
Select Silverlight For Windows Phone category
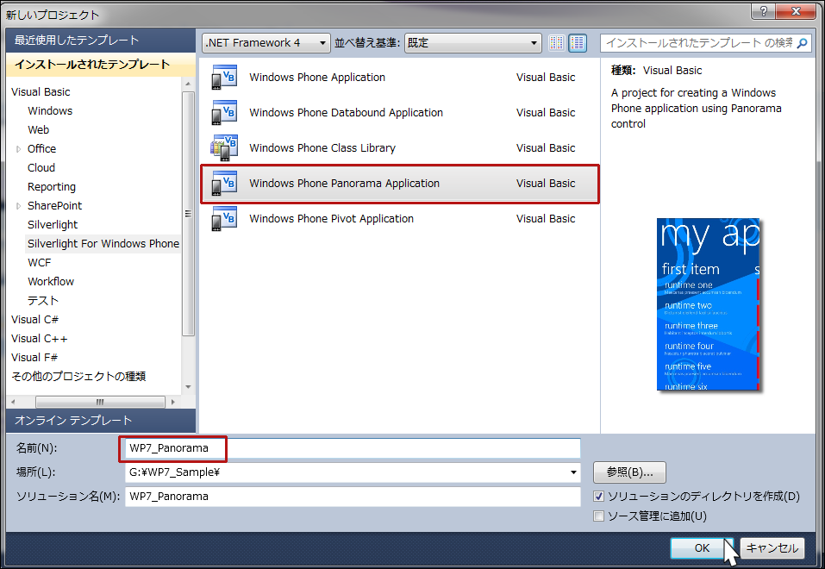103,244
